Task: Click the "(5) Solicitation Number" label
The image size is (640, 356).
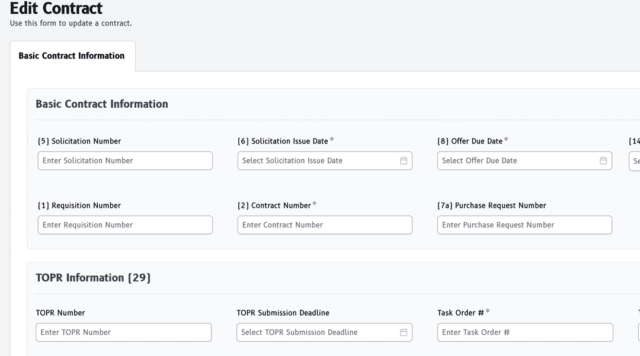Action: [x=79, y=141]
